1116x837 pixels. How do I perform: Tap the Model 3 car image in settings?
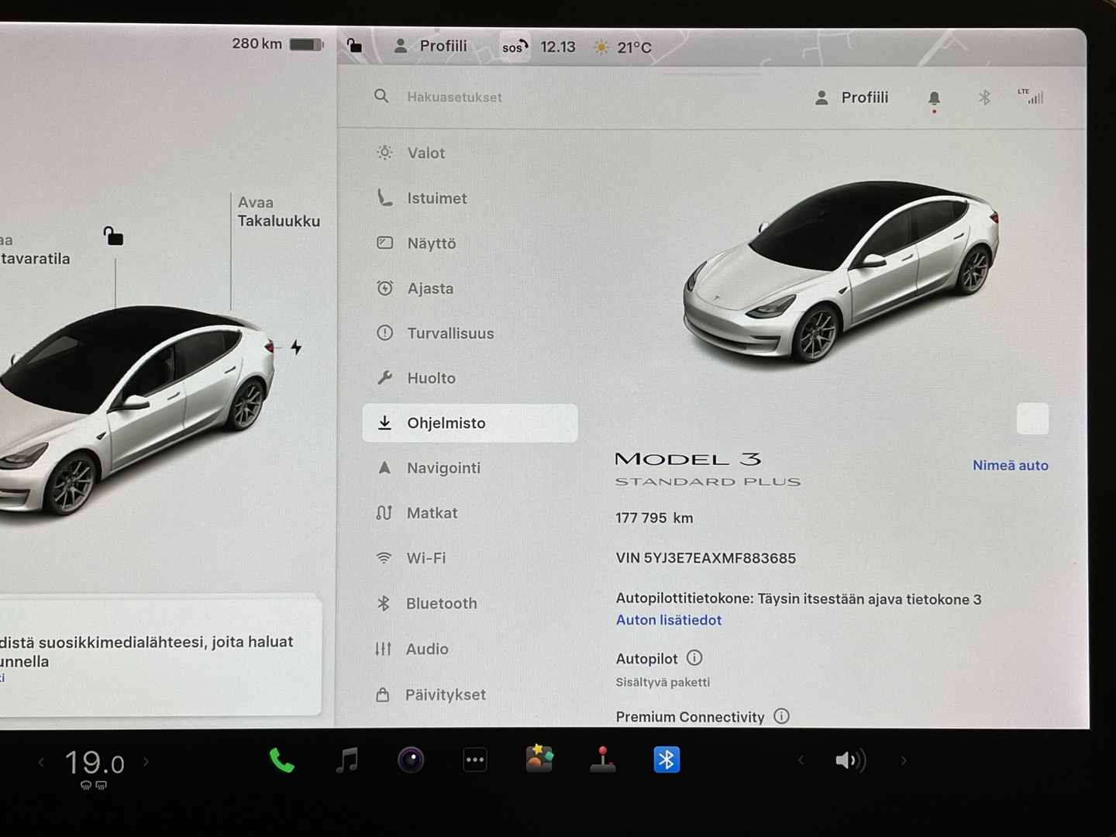coord(840,271)
